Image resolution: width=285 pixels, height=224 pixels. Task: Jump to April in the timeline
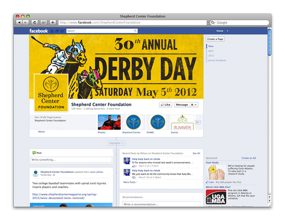pos(211,51)
